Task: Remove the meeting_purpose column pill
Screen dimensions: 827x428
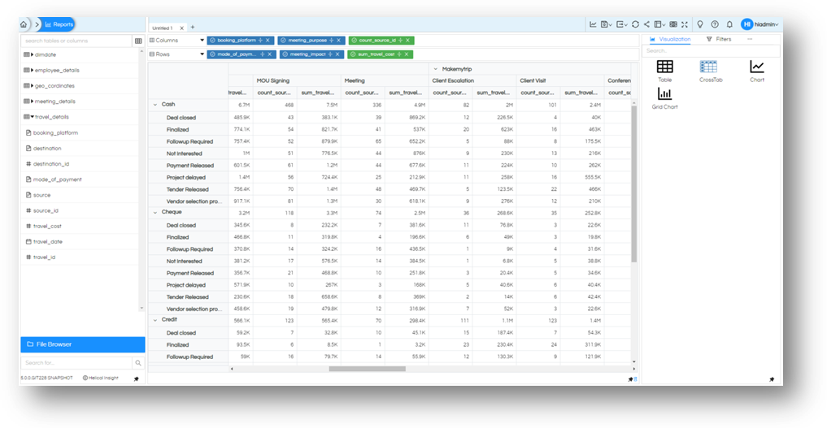Action: pos(339,41)
